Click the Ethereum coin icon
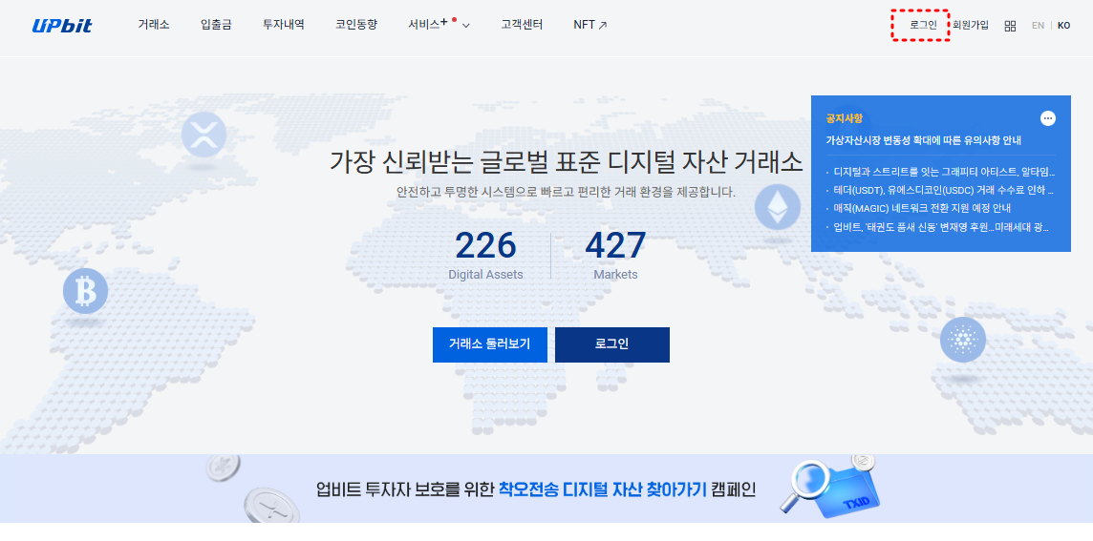 pyautogui.click(x=777, y=206)
